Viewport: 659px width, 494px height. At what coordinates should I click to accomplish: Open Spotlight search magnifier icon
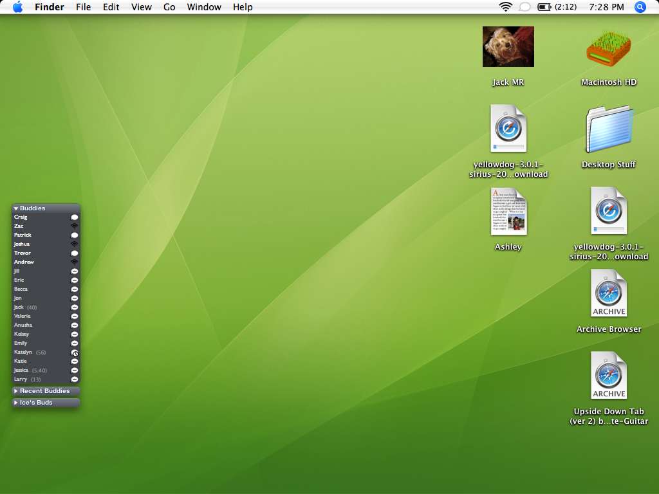pyautogui.click(x=640, y=6)
